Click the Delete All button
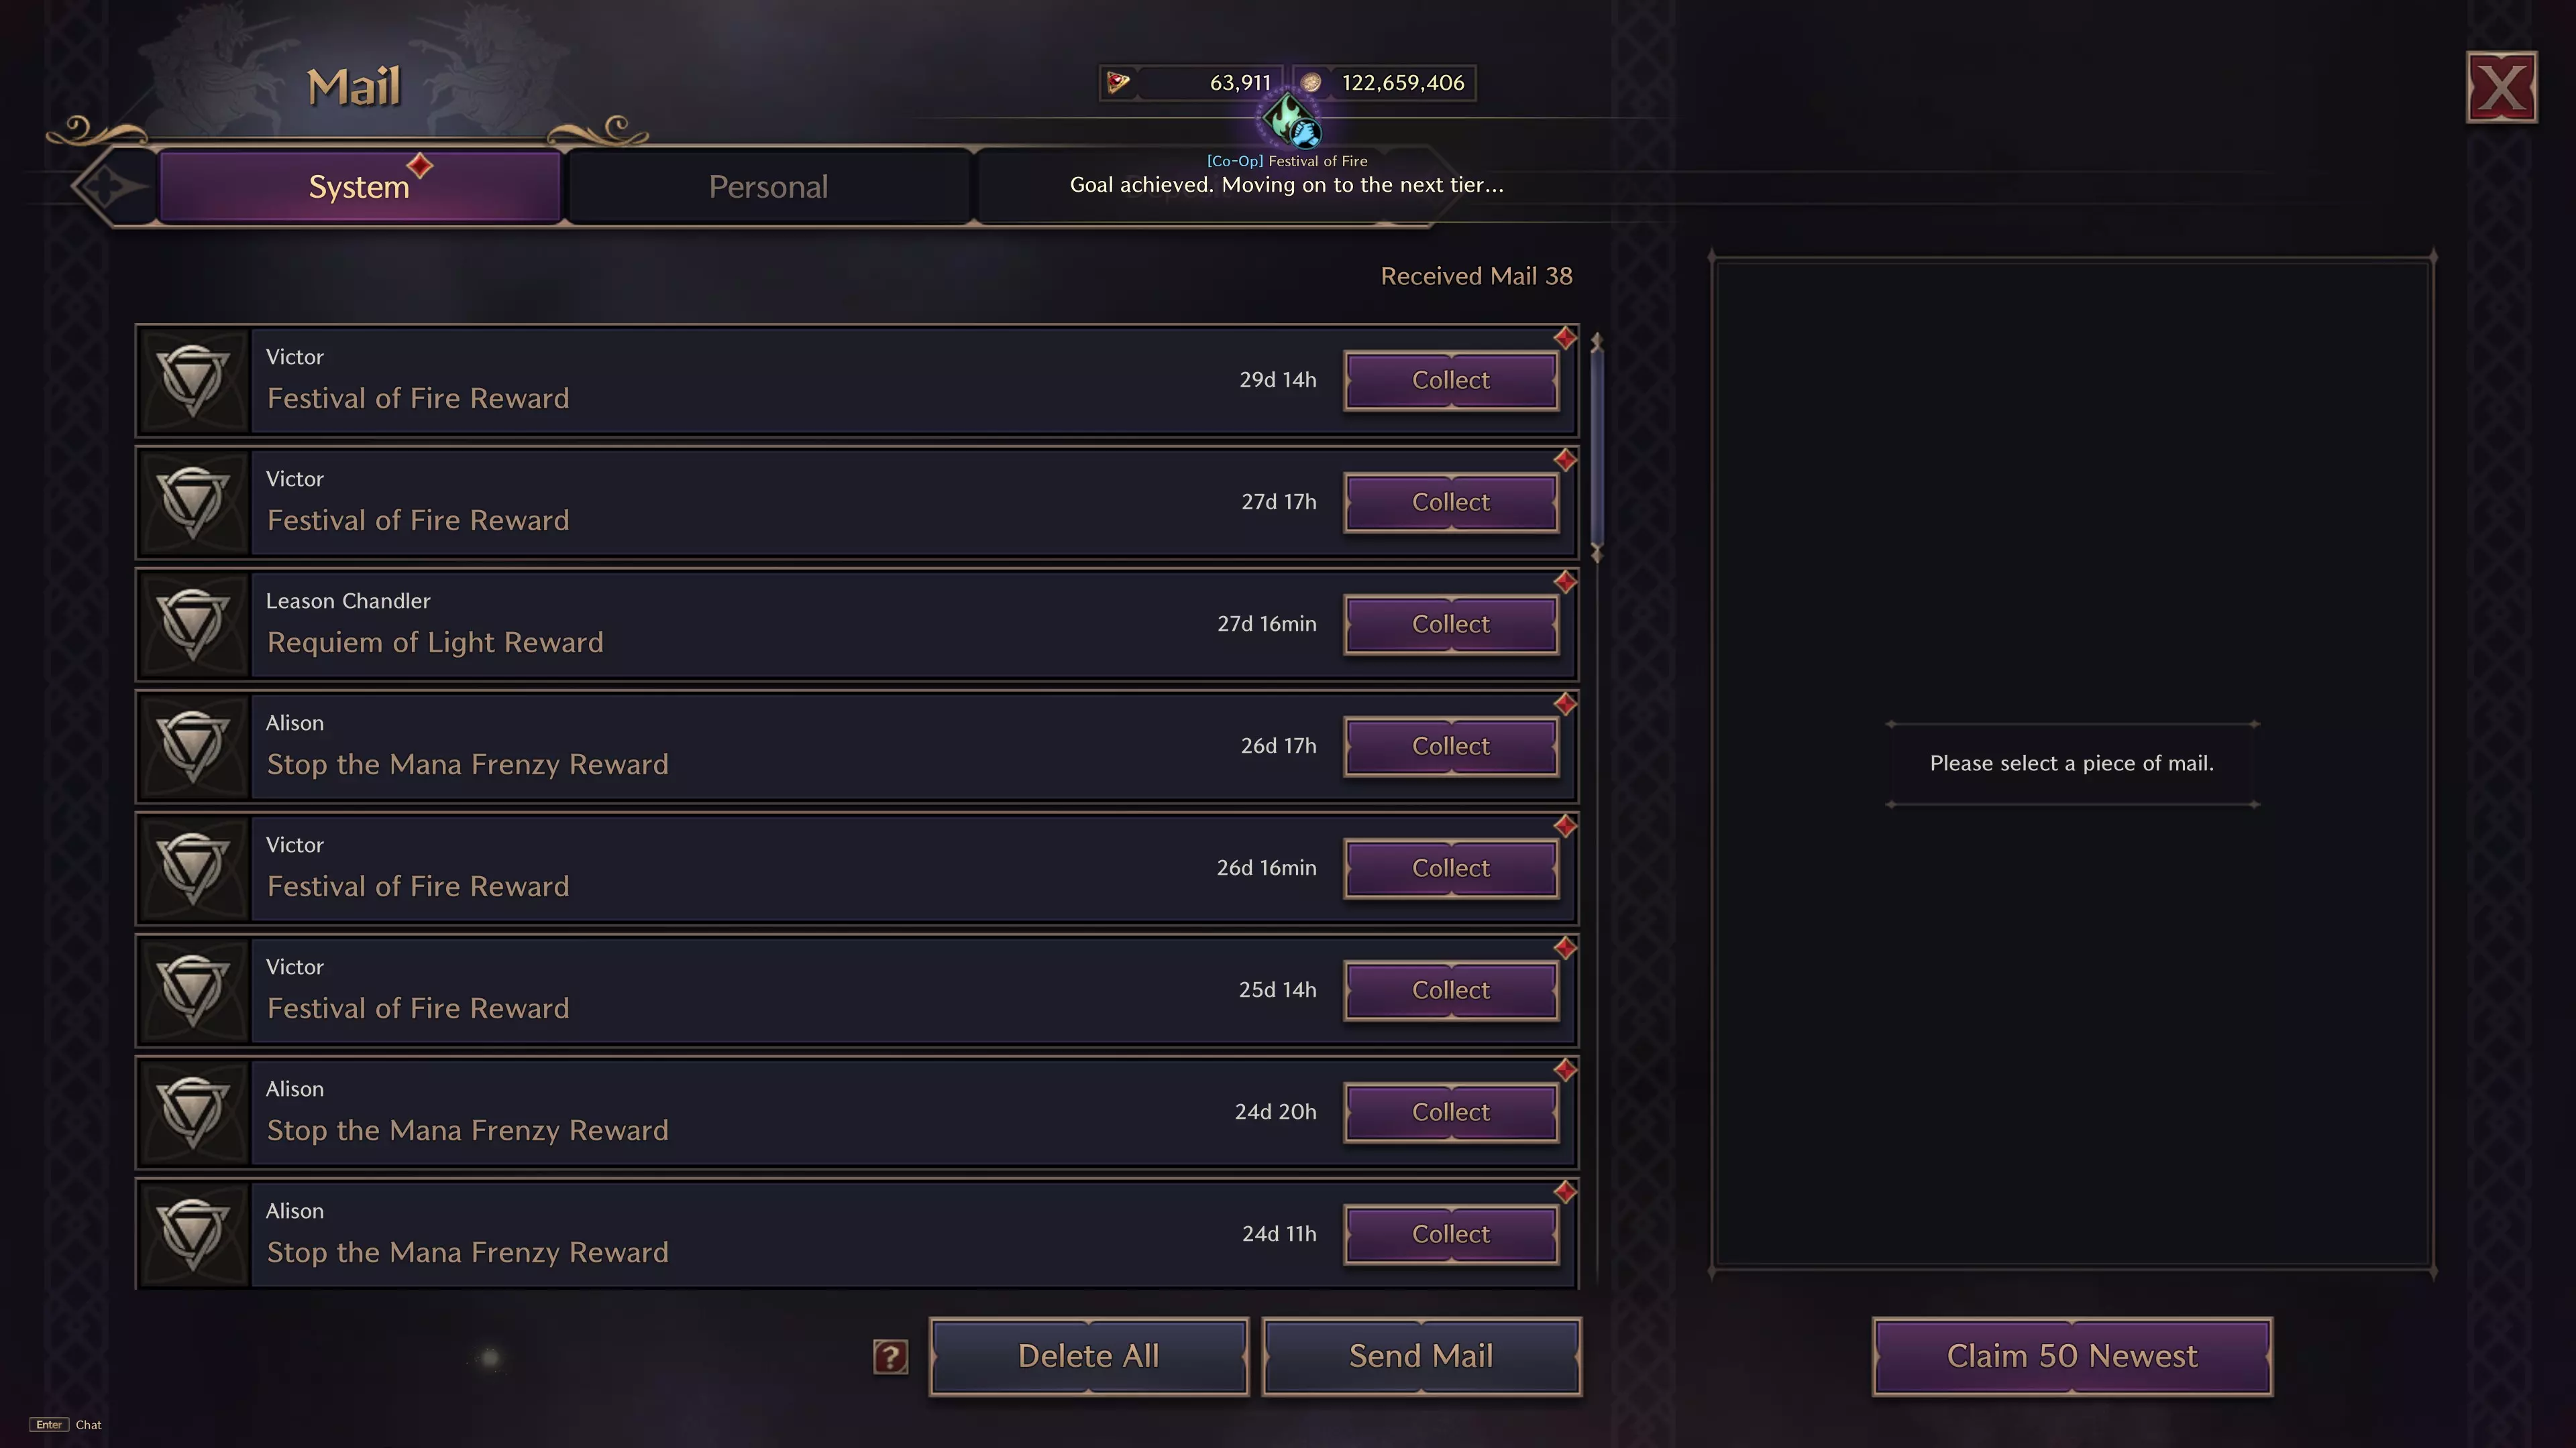This screenshot has height=1448, width=2576. pos(1088,1356)
